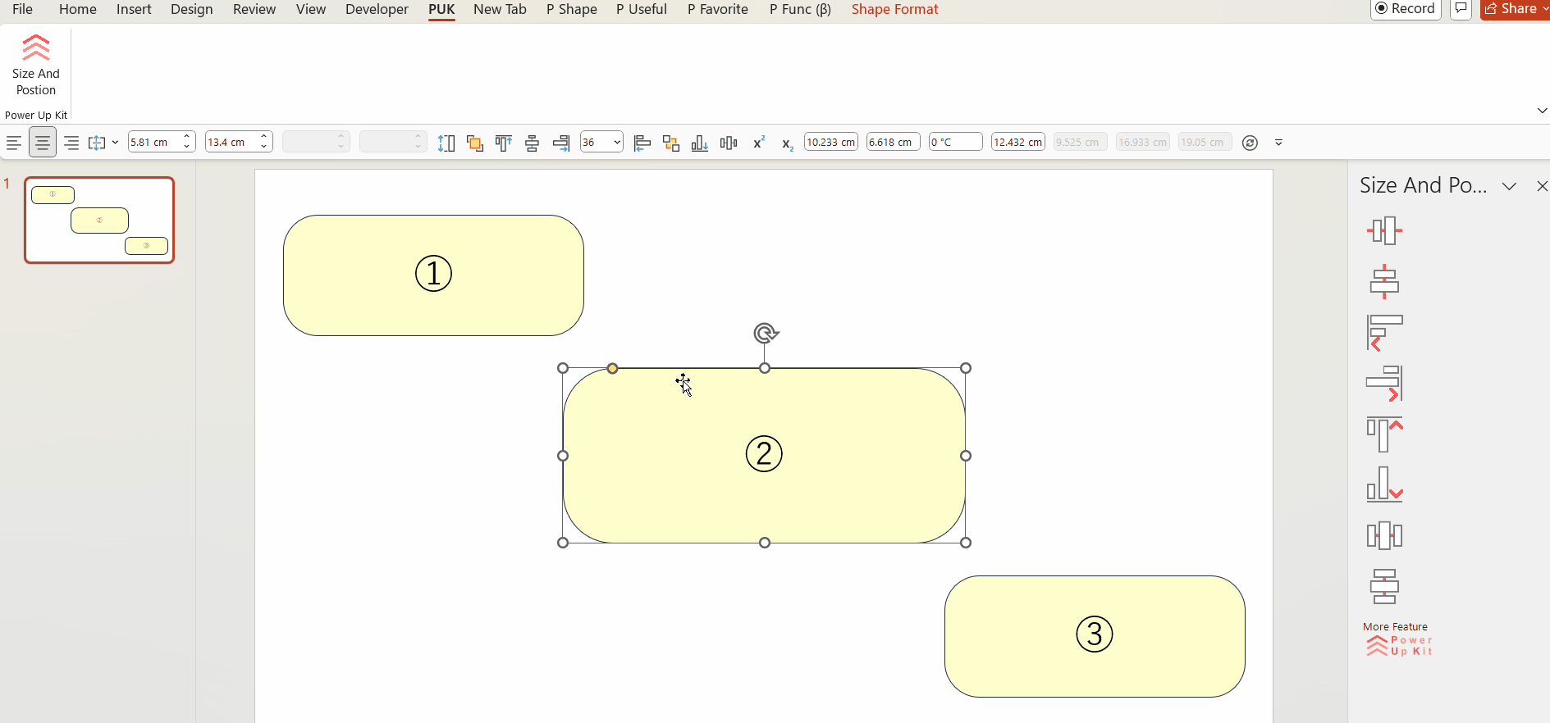
Task: Click the Record button
Action: point(1406,9)
